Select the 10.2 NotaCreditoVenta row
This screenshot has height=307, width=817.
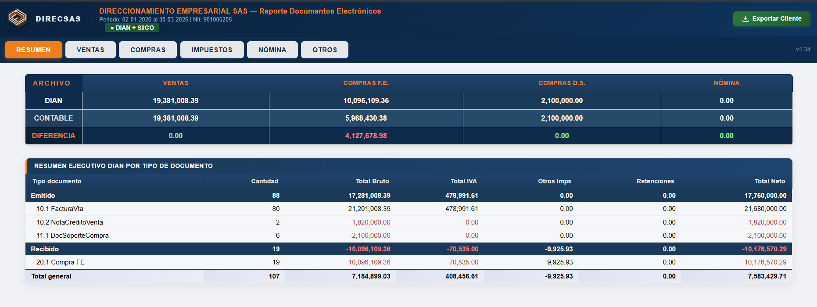408,222
